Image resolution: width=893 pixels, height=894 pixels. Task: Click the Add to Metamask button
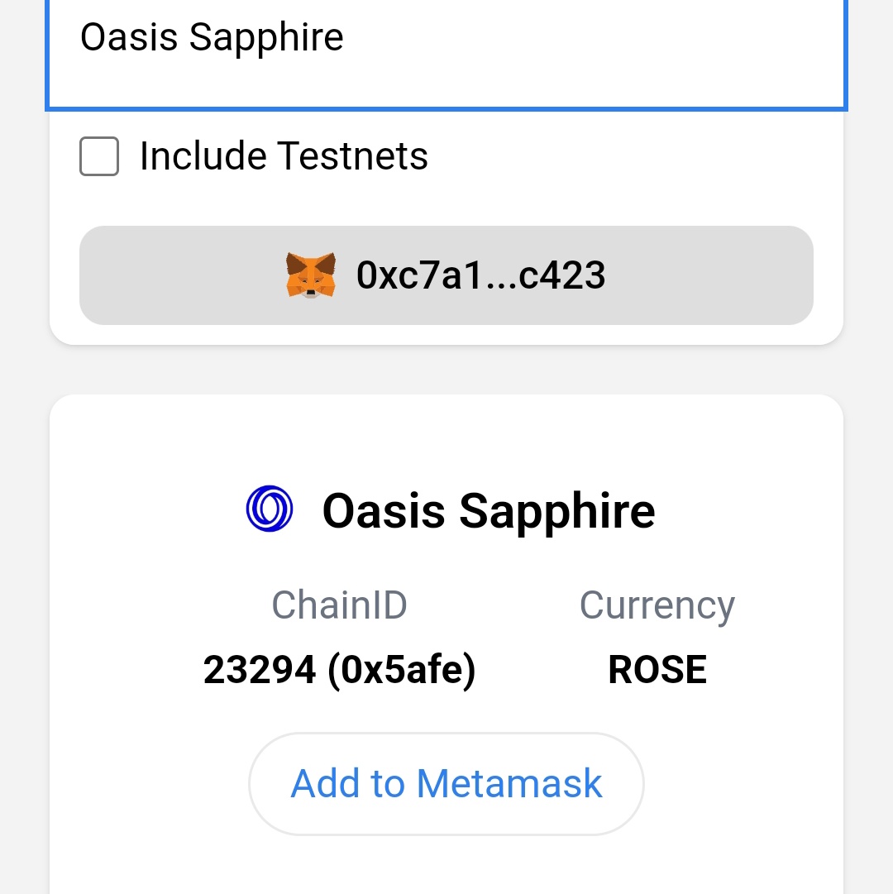(446, 784)
